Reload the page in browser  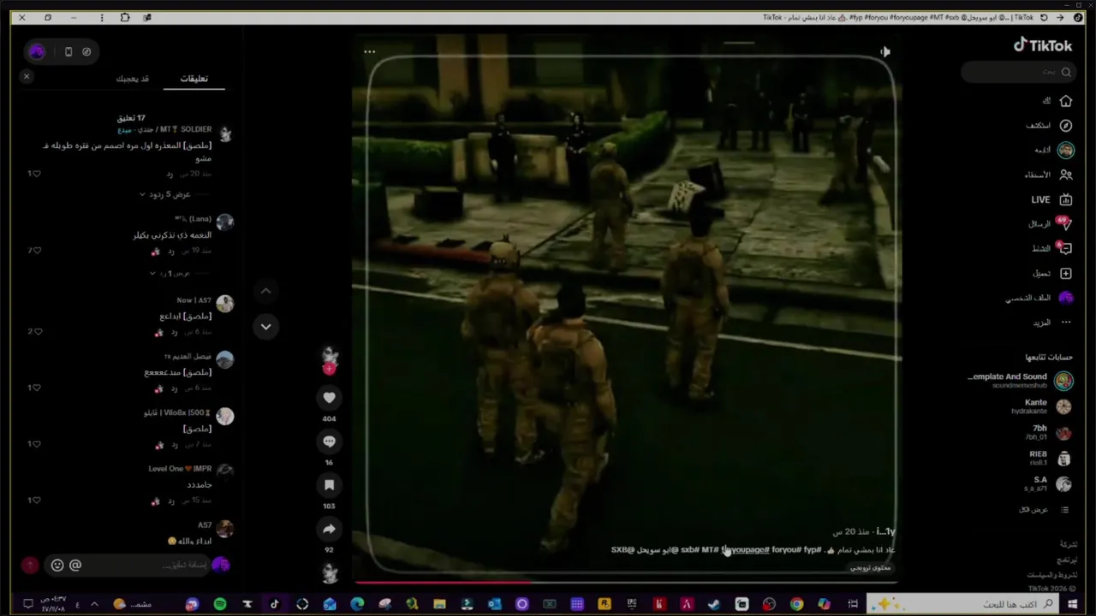pyautogui.click(x=1043, y=17)
